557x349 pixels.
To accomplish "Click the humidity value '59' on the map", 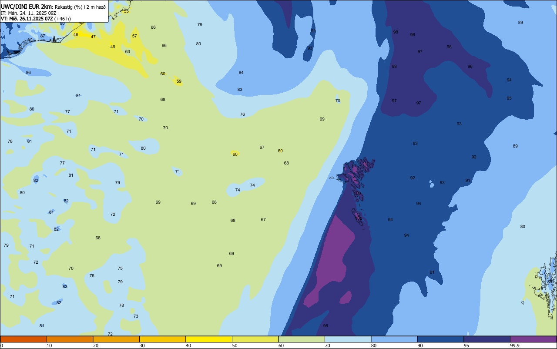I will 179,81.
